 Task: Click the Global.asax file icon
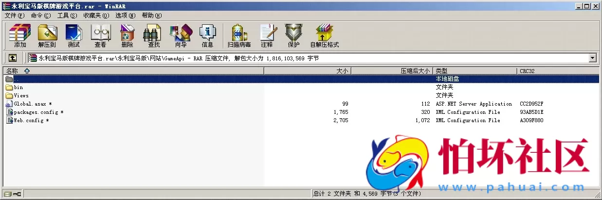9,104
